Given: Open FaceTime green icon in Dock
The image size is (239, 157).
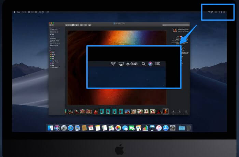Looking at the screenshot, I should point(132,128).
